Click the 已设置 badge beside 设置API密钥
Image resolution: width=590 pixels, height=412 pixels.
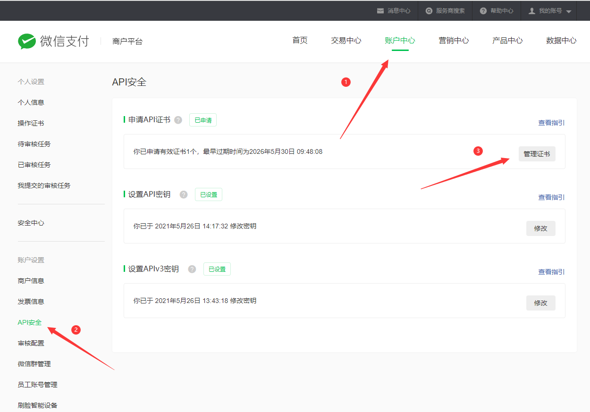pos(209,194)
